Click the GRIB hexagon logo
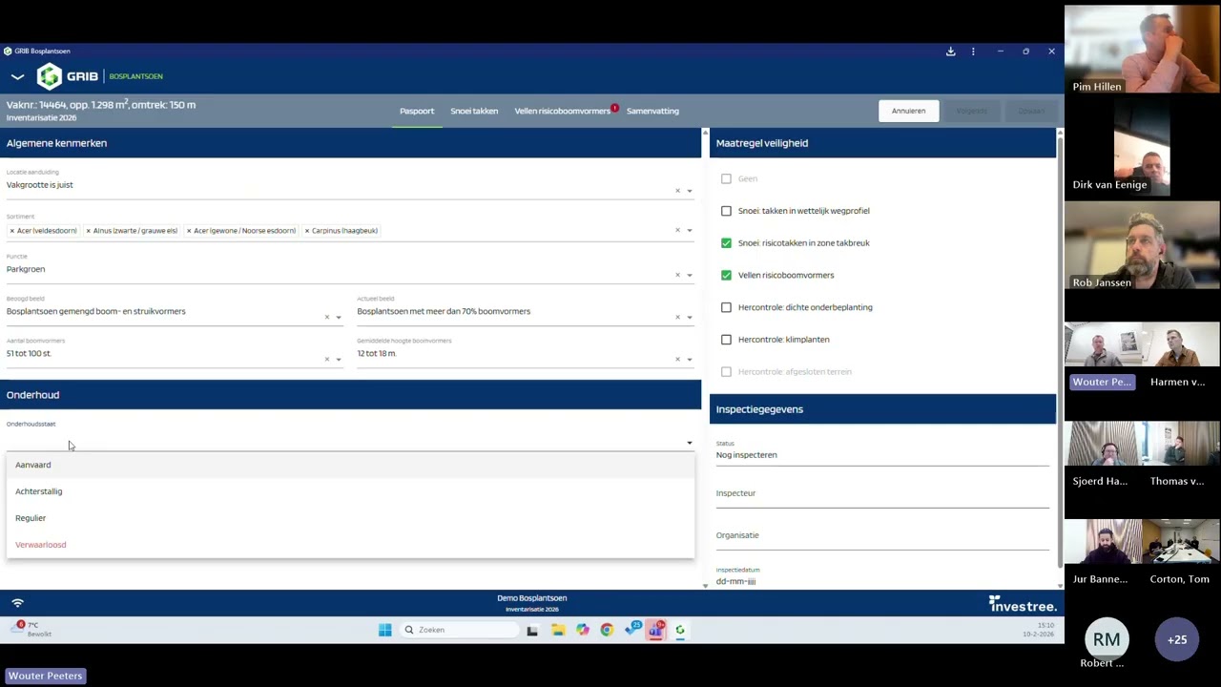The width and height of the screenshot is (1221, 687). pos(50,76)
